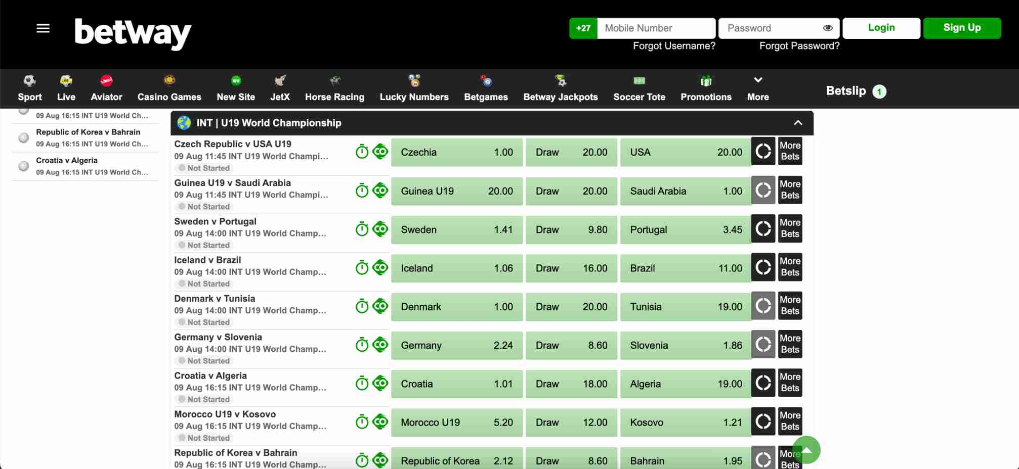Click the green scroll-to-top arrow button
Screen dimensions: 1019x469
(x=806, y=450)
